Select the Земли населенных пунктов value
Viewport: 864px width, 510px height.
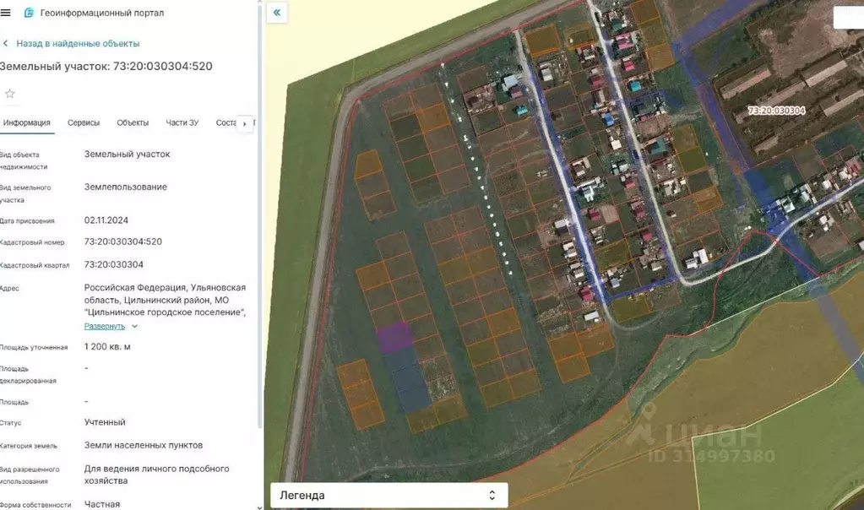[144, 446]
